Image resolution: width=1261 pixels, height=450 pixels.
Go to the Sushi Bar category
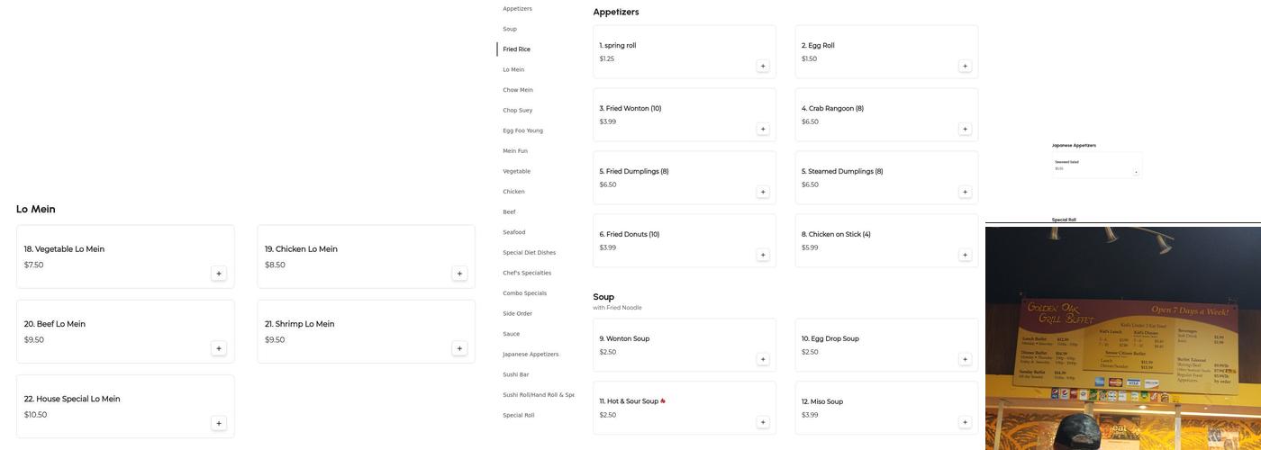tap(516, 374)
